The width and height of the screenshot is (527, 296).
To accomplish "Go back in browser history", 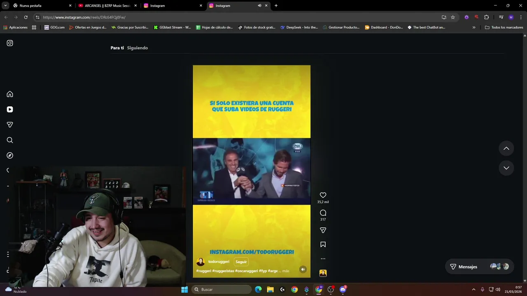I will [6, 17].
